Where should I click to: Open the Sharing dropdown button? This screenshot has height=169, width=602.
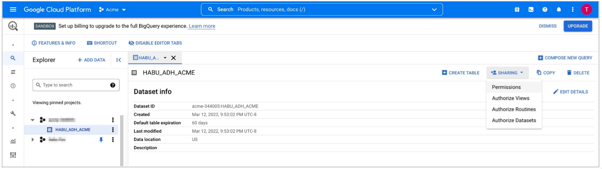(507, 73)
